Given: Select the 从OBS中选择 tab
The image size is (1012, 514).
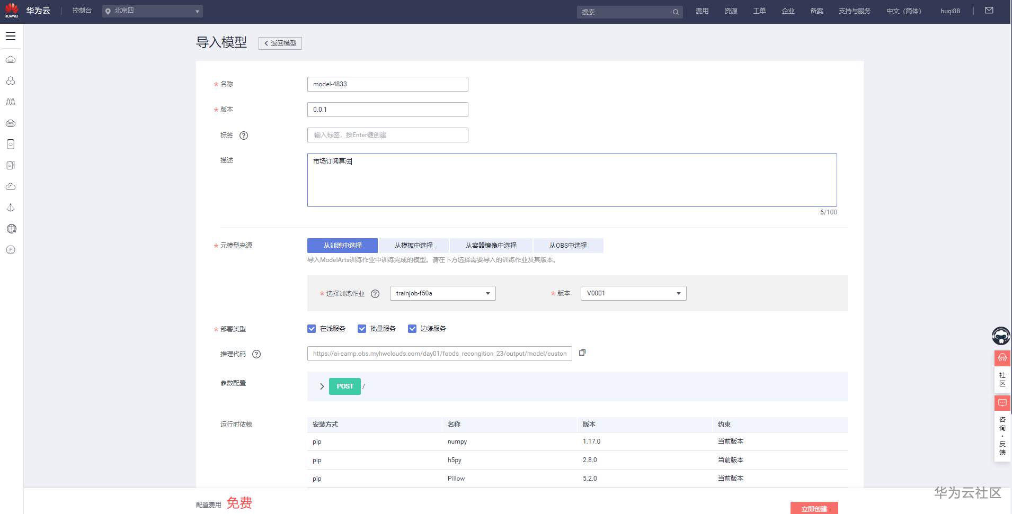Looking at the screenshot, I should 568,246.
